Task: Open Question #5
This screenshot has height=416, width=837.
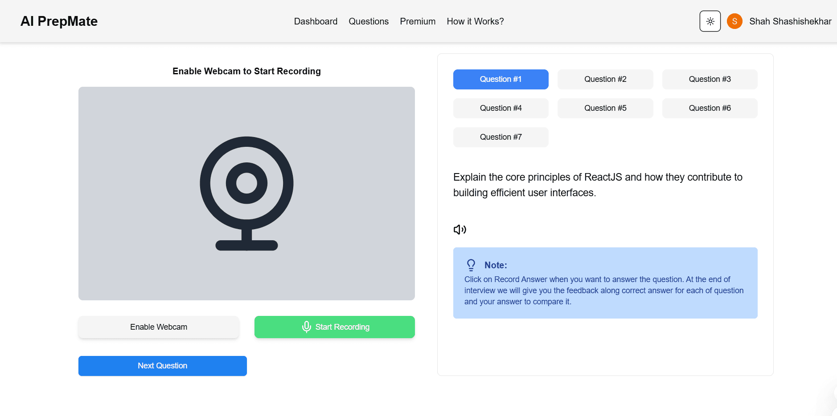Action: (x=605, y=108)
